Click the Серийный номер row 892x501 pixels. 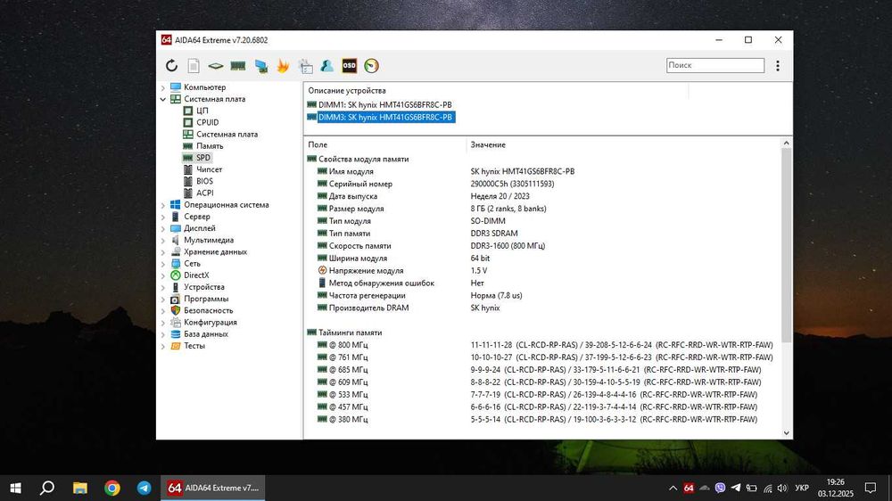tap(543, 184)
